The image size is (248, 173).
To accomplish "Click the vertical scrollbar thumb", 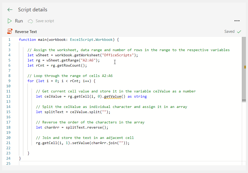I will coord(244,68).
